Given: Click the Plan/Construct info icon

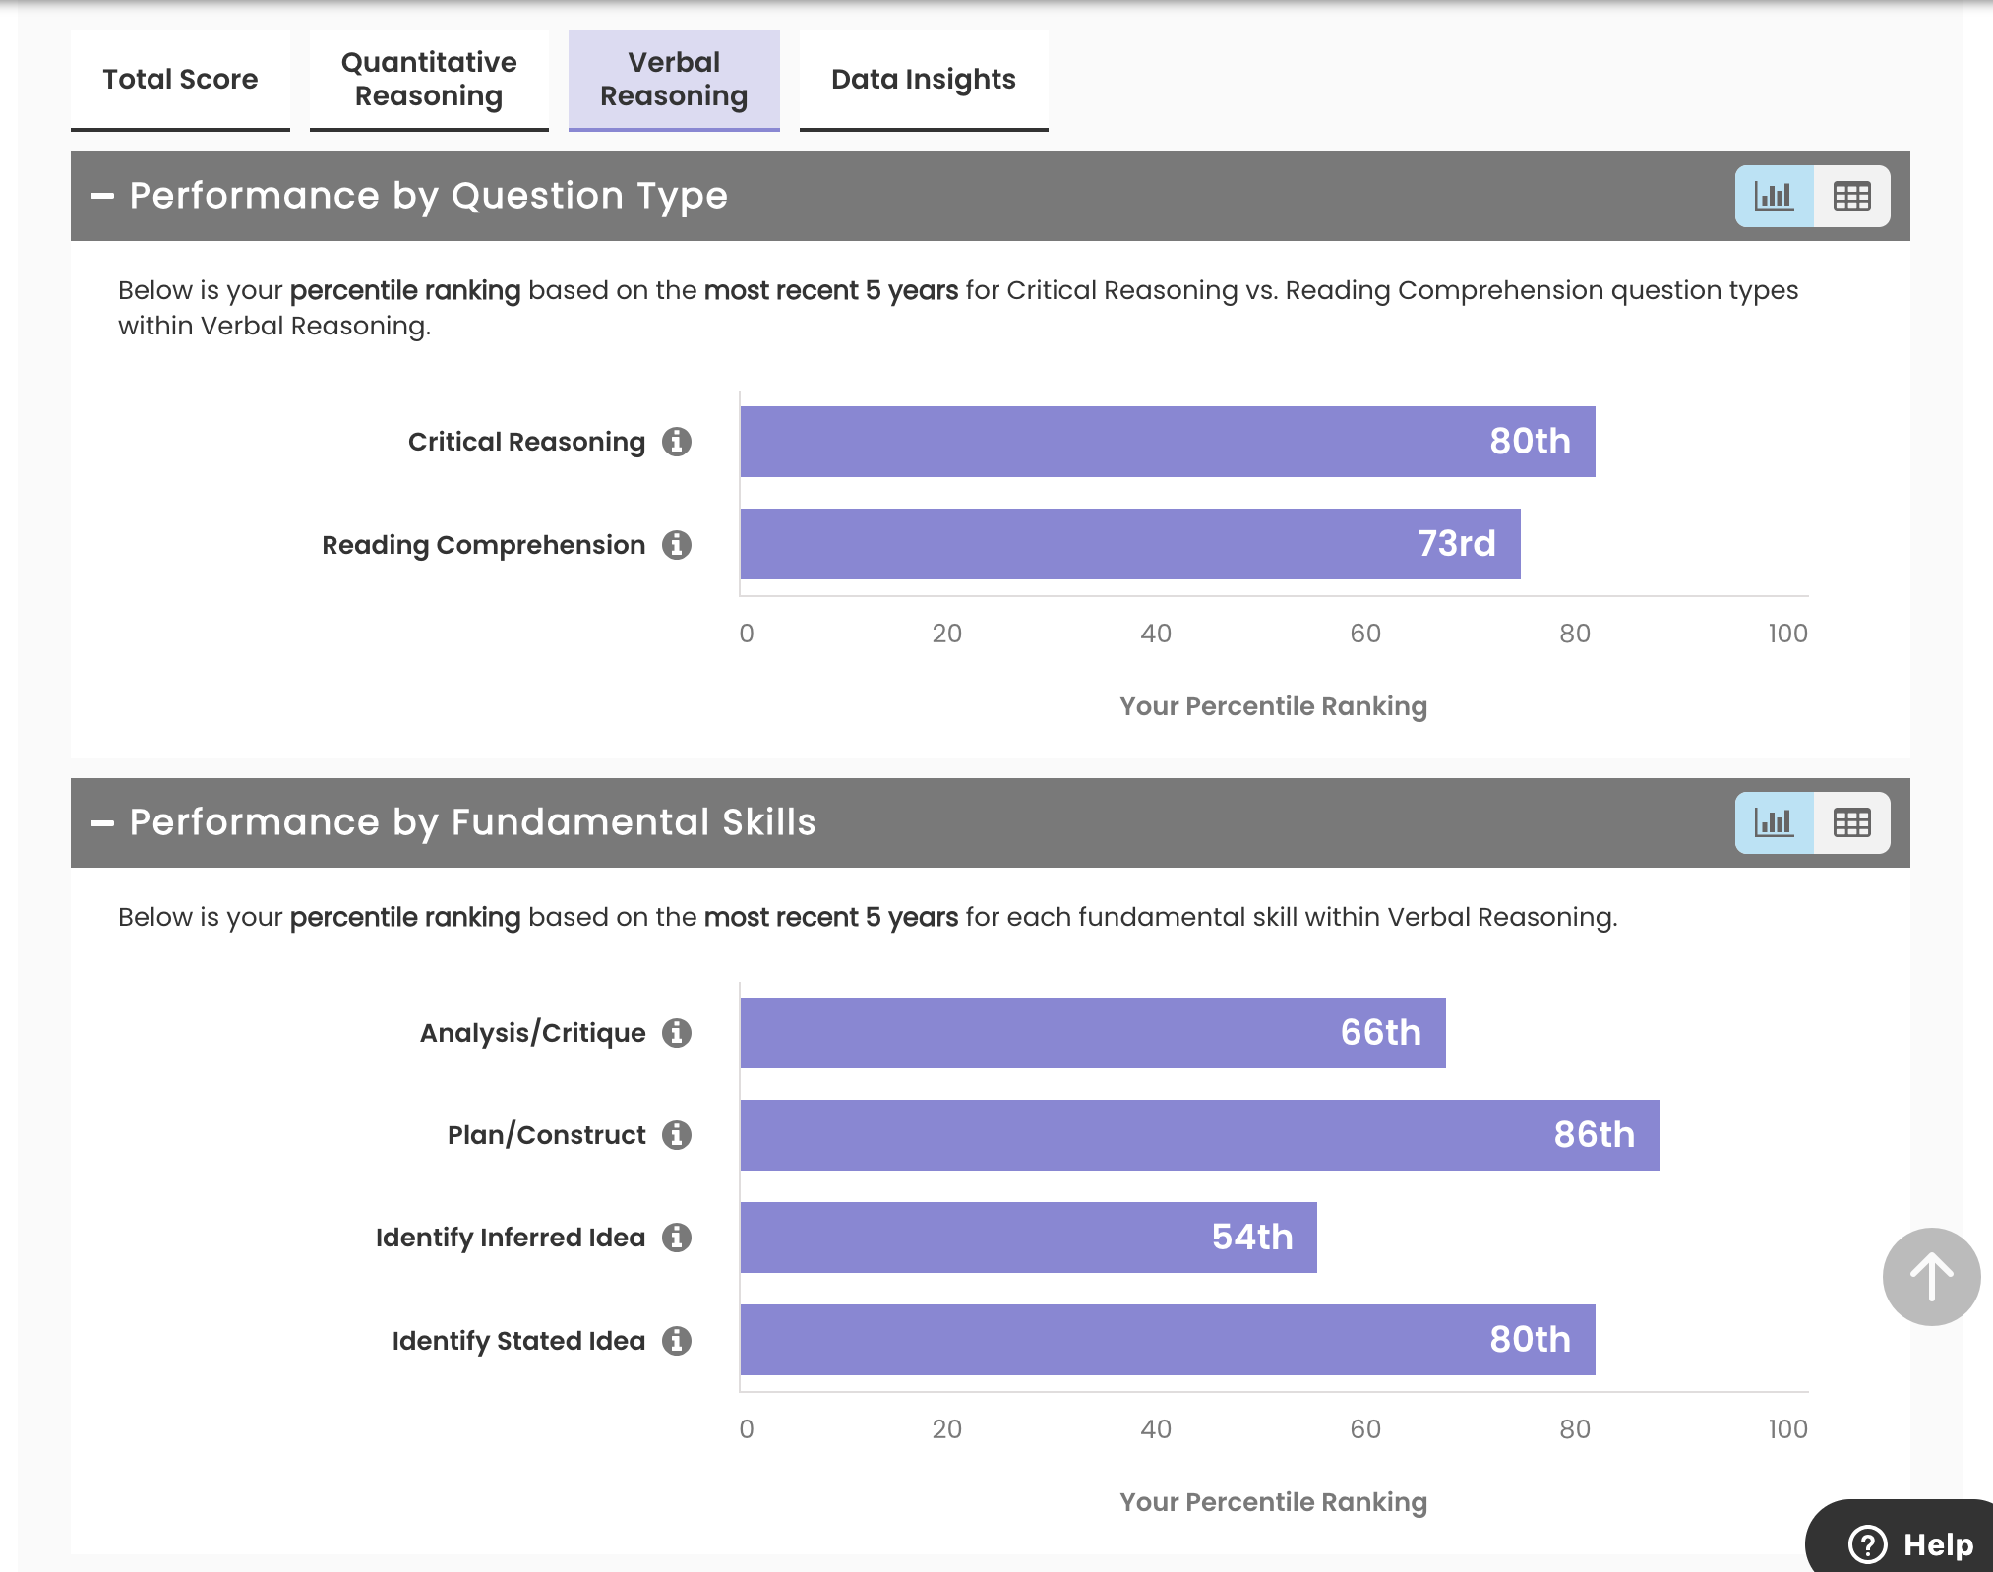Looking at the screenshot, I should (676, 1135).
